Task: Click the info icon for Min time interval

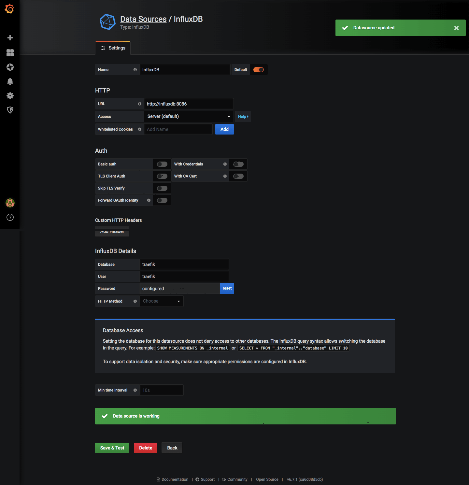Action: point(135,390)
